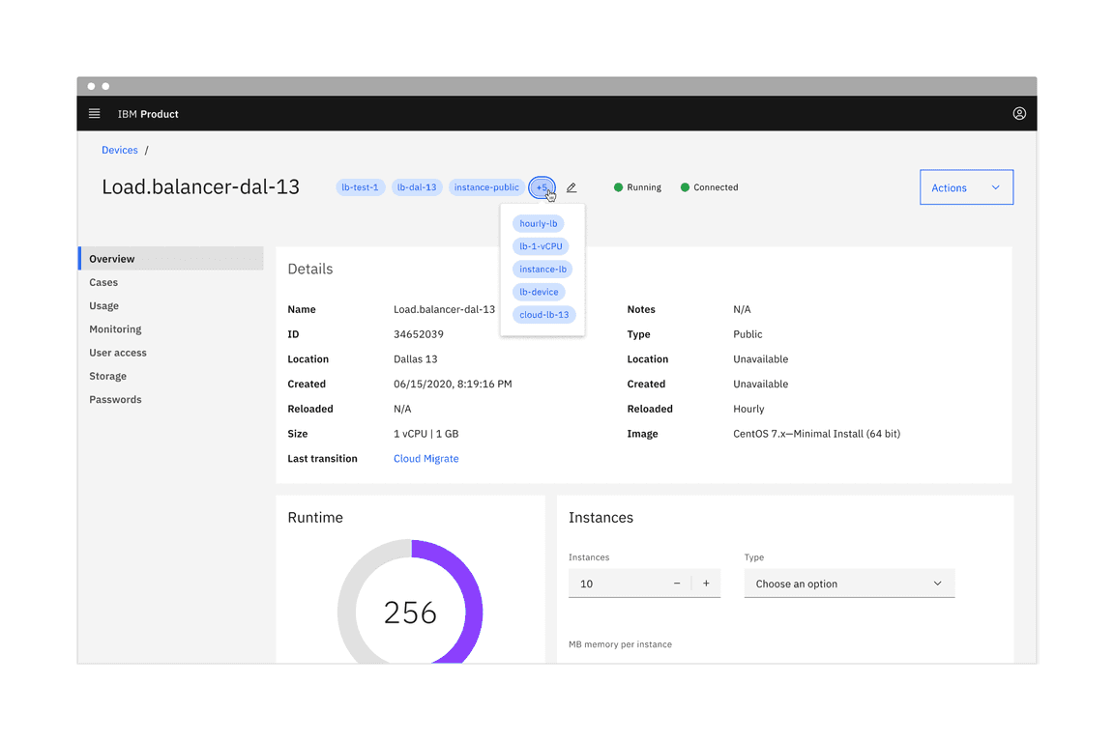This screenshot has width=1114, height=741.
Task: Click the user account avatar icon
Action: pyautogui.click(x=1019, y=113)
